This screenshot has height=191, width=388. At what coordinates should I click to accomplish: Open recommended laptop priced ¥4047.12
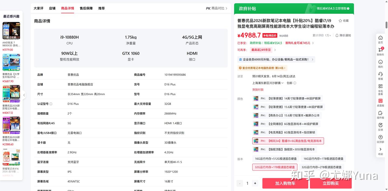coord(11,94)
